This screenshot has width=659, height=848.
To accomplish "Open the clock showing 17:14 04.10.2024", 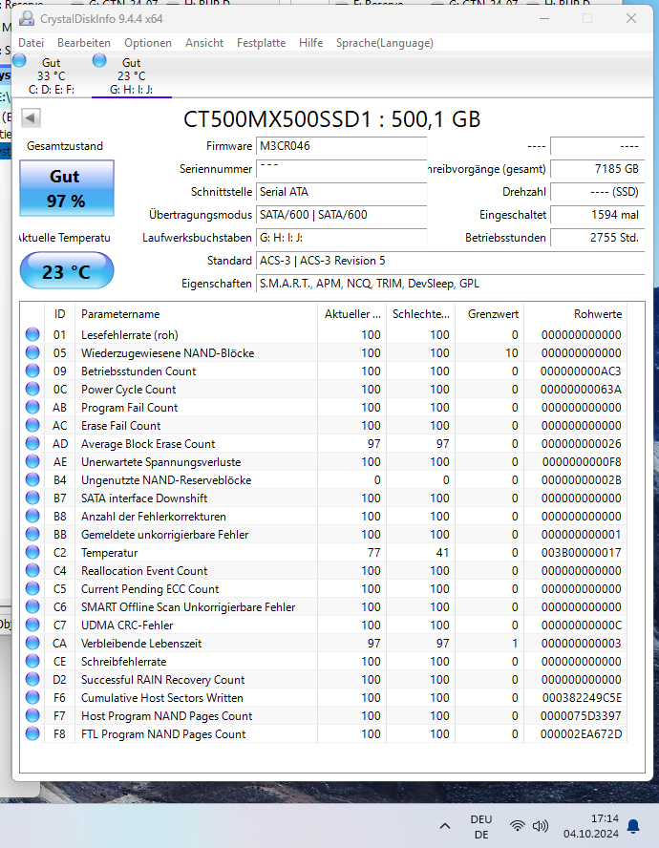I will (x=591, y=826).
